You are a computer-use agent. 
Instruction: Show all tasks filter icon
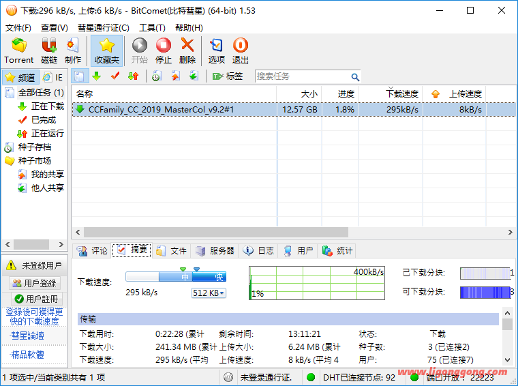(x=79, y=76)
